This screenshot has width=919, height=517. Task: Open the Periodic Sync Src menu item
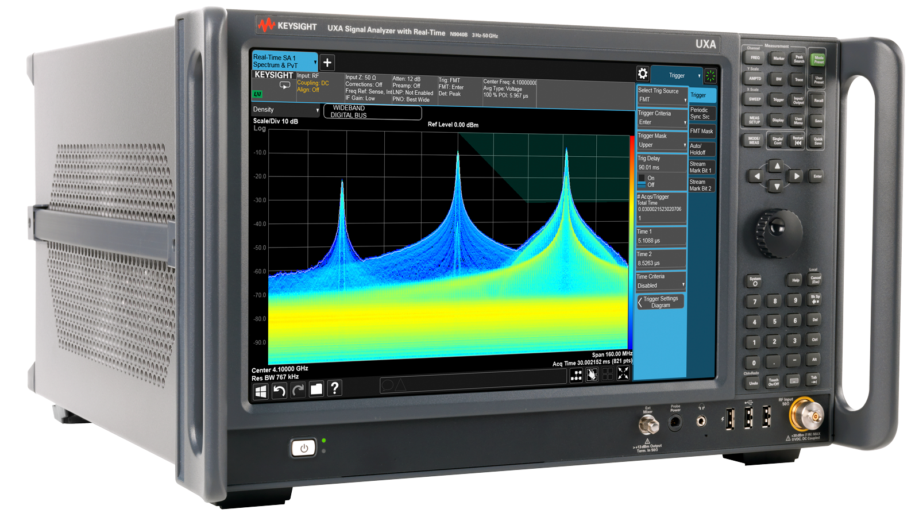tap(702, 114)
